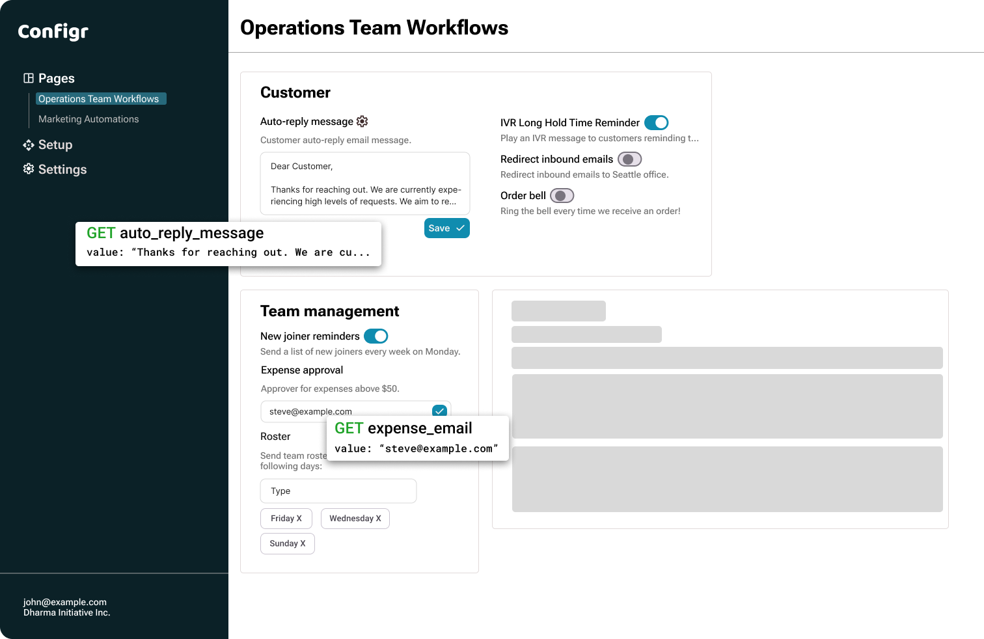This screenshot has height=639, width=984.
Task: Click the Pages grid icon
Action: [x=29, y=78]
